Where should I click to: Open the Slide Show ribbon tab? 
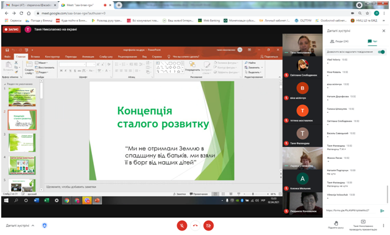pyautogui.click(x=106, y=56)
